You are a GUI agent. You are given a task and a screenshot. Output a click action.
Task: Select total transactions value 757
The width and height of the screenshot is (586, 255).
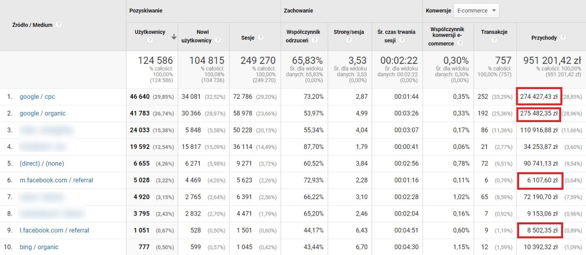click(502, 60)
